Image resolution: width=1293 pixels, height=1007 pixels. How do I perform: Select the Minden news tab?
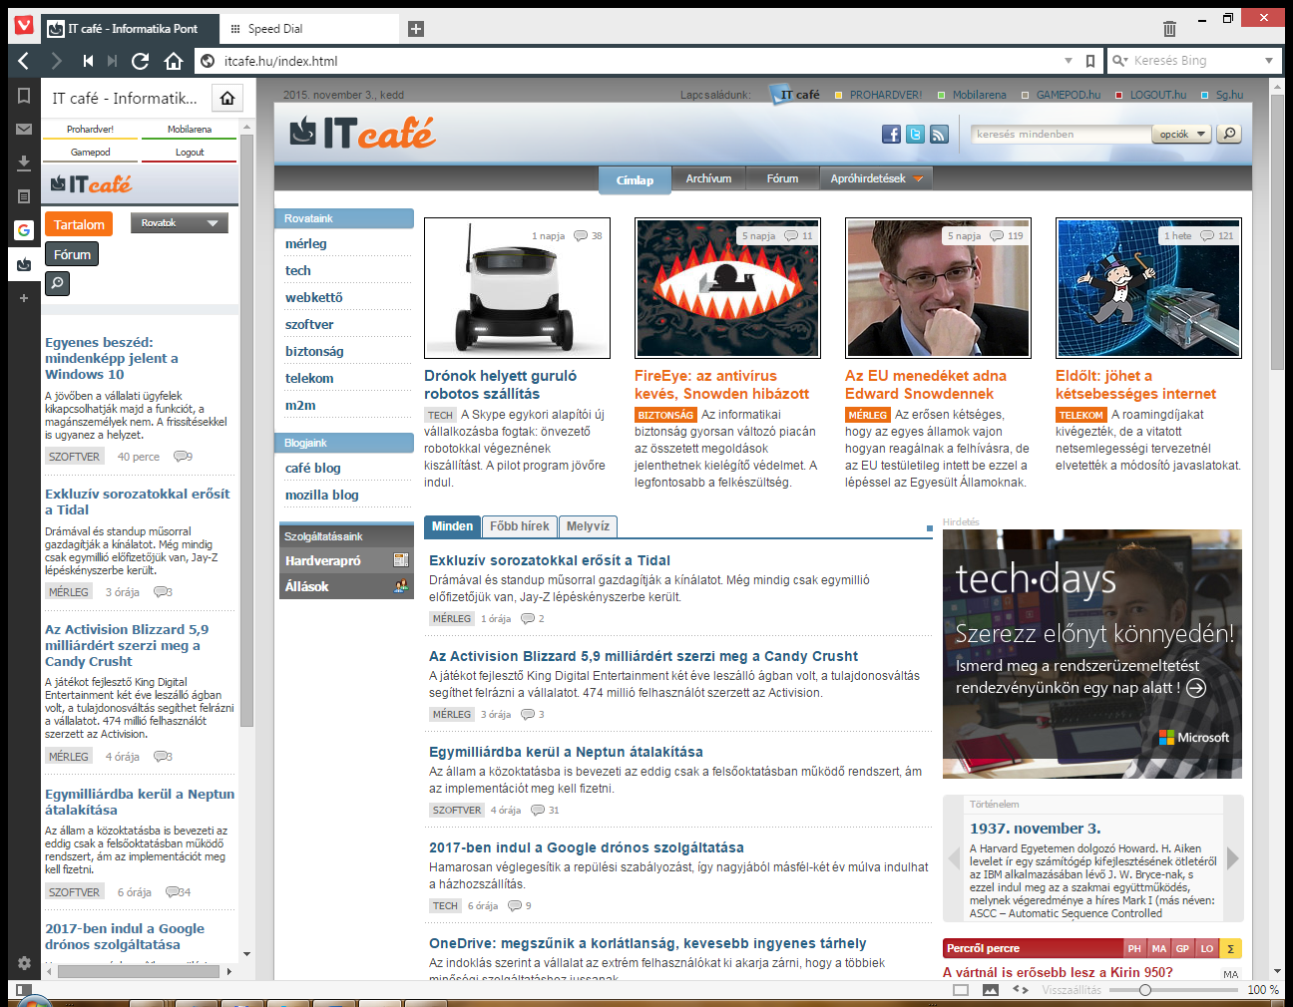click(x=452, y=526)
